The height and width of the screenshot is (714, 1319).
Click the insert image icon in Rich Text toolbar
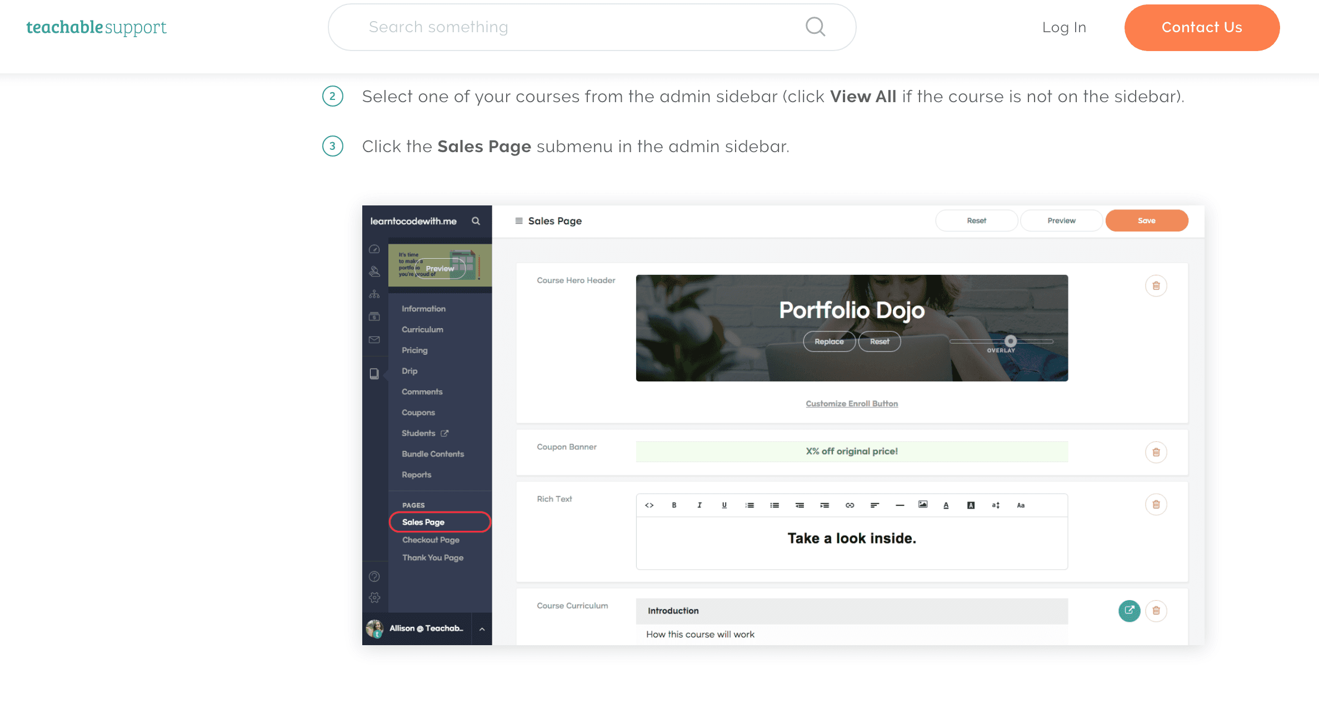pyautogui.click(x=923, y=505)
